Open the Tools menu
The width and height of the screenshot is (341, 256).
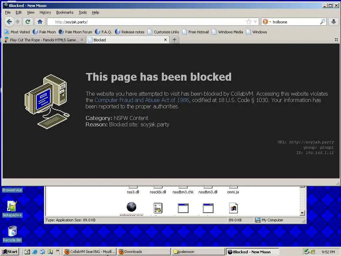[83, 12]
